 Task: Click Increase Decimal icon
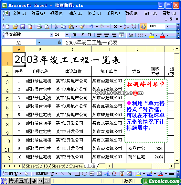pos(131,35)
